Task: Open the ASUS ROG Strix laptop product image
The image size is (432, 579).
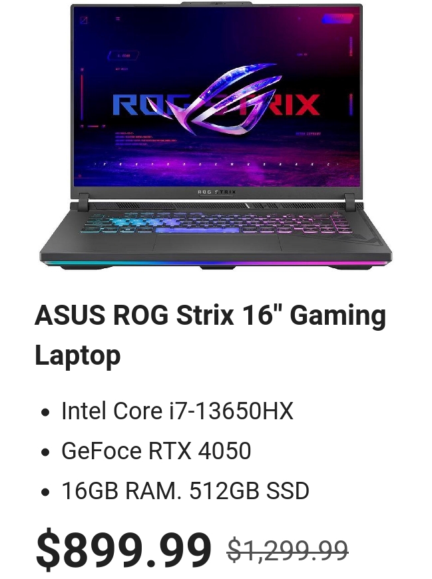Action: tap(216, 135)
